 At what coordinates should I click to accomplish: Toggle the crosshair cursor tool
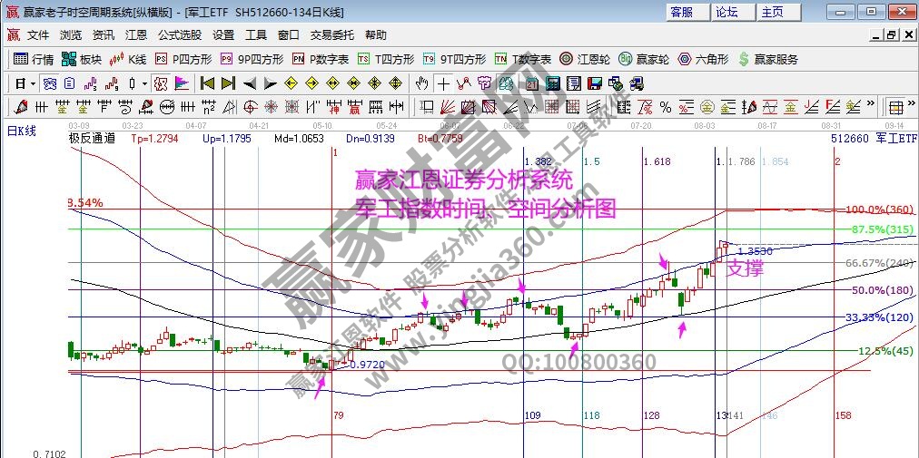(443, 83)
